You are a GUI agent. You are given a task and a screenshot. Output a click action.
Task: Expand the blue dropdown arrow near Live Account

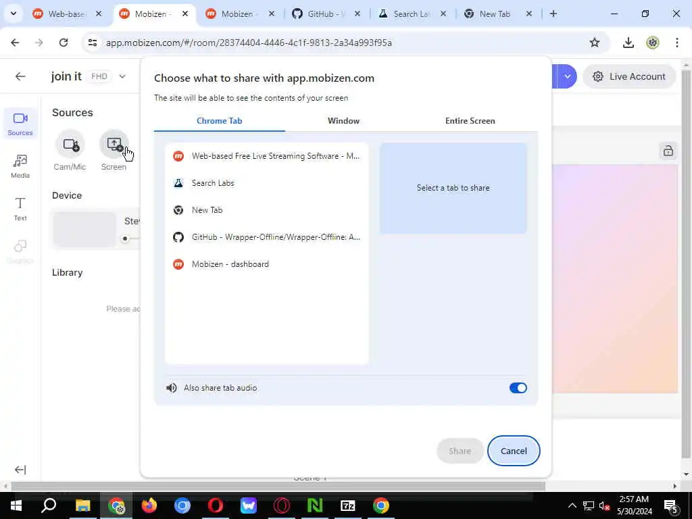pos(567,76)
